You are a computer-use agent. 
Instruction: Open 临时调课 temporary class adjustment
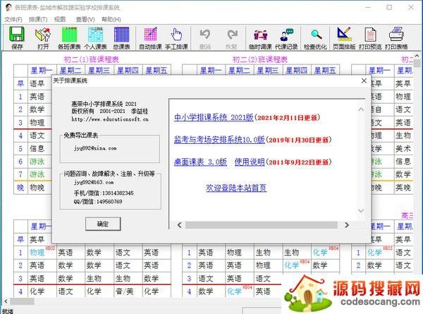click(x=261, y=38)
